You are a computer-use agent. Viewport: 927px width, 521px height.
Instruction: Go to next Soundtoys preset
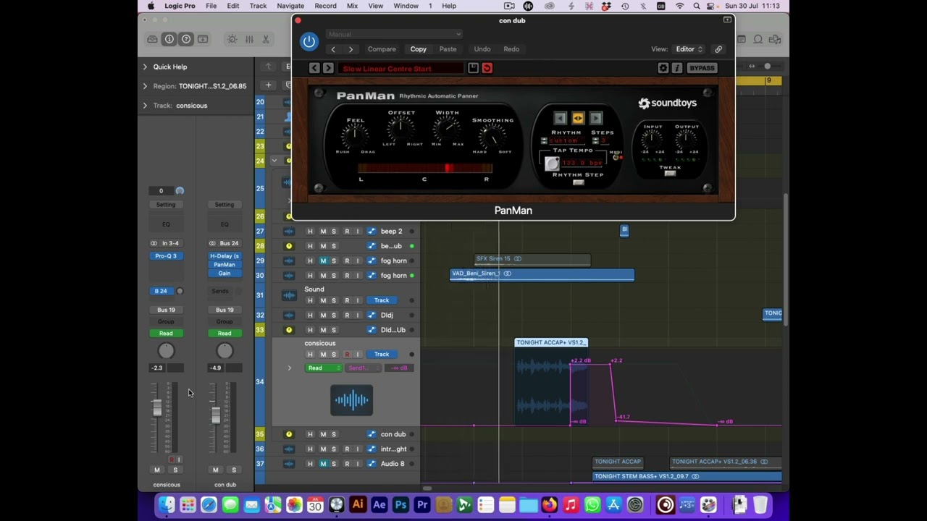328,68
